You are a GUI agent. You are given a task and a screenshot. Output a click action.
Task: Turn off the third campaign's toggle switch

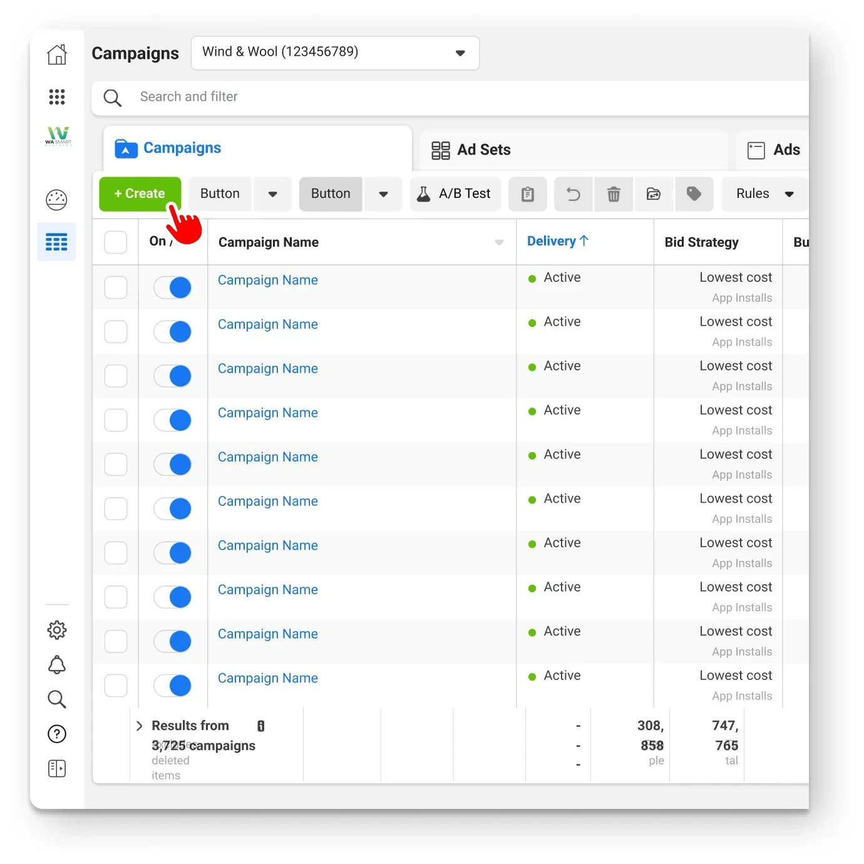pyautogui.click(x=172, y=376)
